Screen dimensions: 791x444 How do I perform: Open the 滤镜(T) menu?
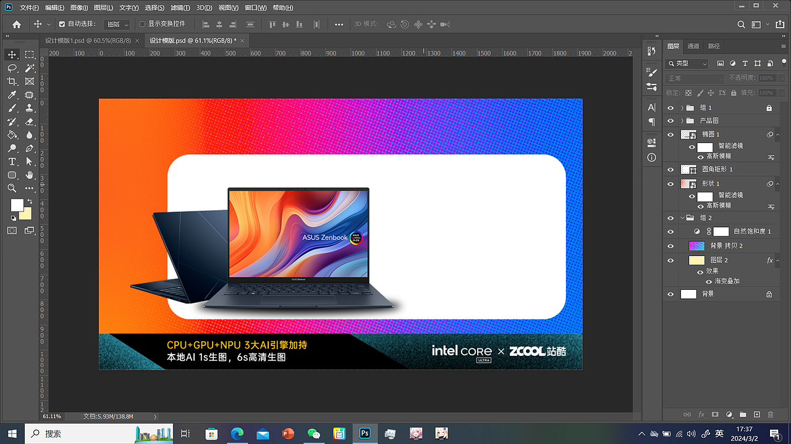coord(180,8)
